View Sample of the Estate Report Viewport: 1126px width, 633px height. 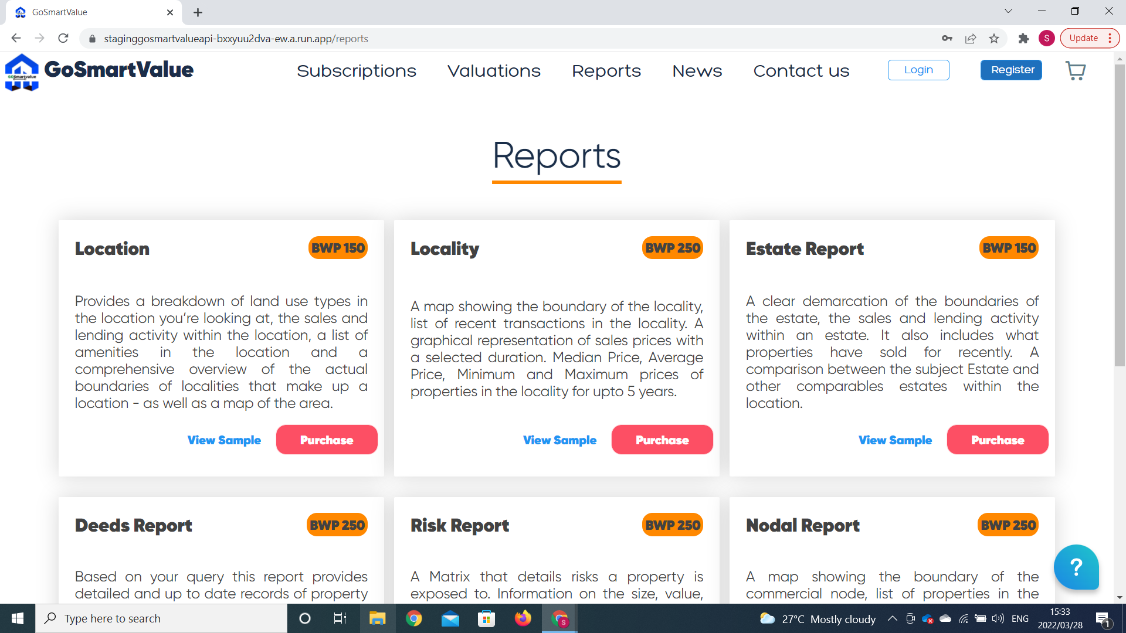[x=895, y=440]
